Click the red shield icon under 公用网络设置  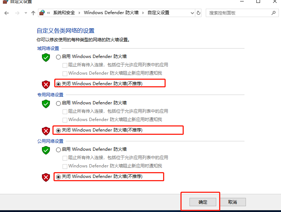click(x=46, y=177)
